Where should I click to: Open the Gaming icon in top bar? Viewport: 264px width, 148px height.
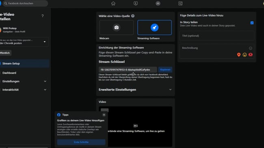[x=180, y=3]
